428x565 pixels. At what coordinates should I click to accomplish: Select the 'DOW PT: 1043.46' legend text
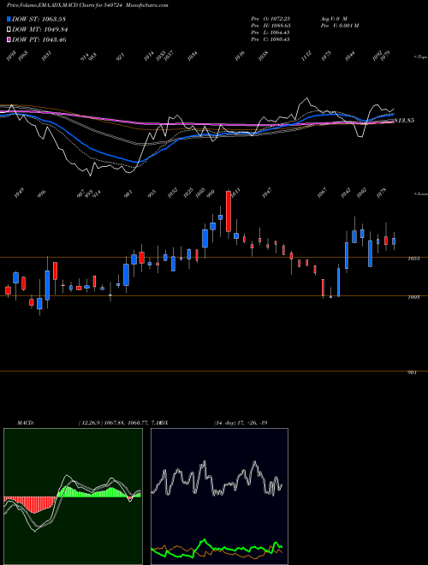[39, 40]
